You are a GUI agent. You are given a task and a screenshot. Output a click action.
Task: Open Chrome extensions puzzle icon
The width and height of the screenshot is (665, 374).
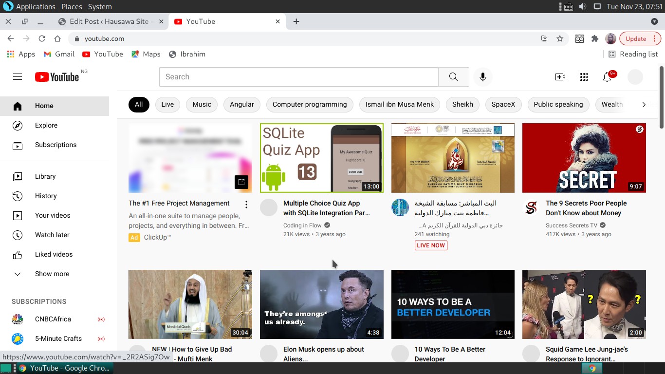[595, 38]
